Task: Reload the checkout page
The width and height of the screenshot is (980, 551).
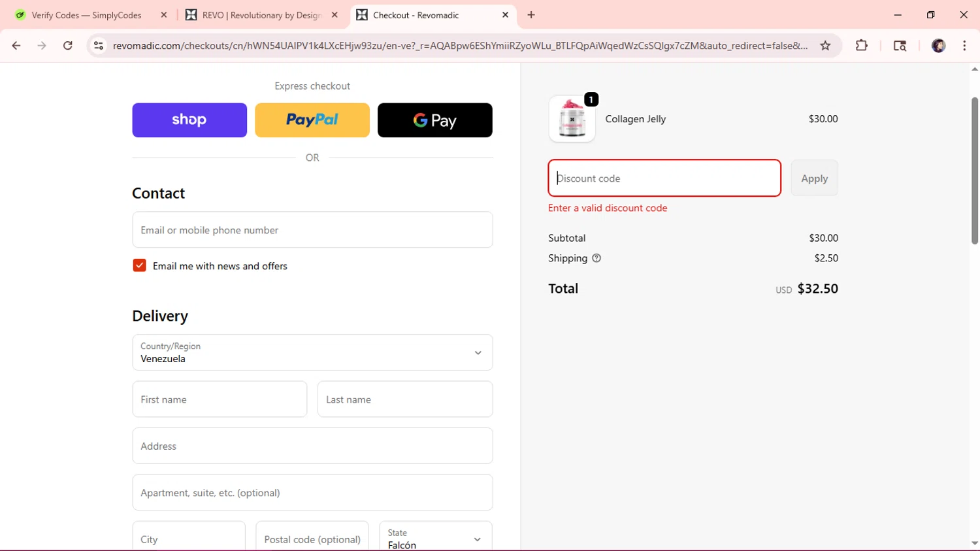Action: (x=68, y=46)
